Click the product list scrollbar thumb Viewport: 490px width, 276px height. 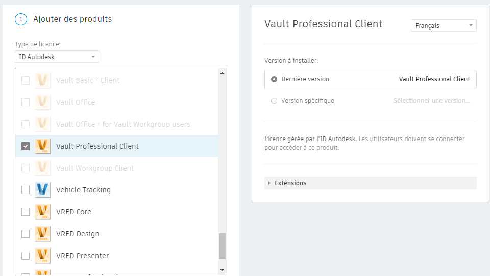pyautogui.click(x=222, y=246)
